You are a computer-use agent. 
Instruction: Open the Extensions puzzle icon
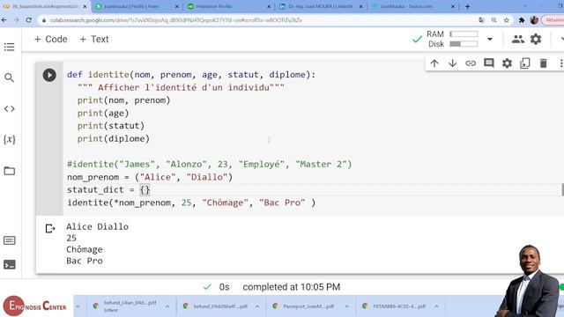[521, 20]
